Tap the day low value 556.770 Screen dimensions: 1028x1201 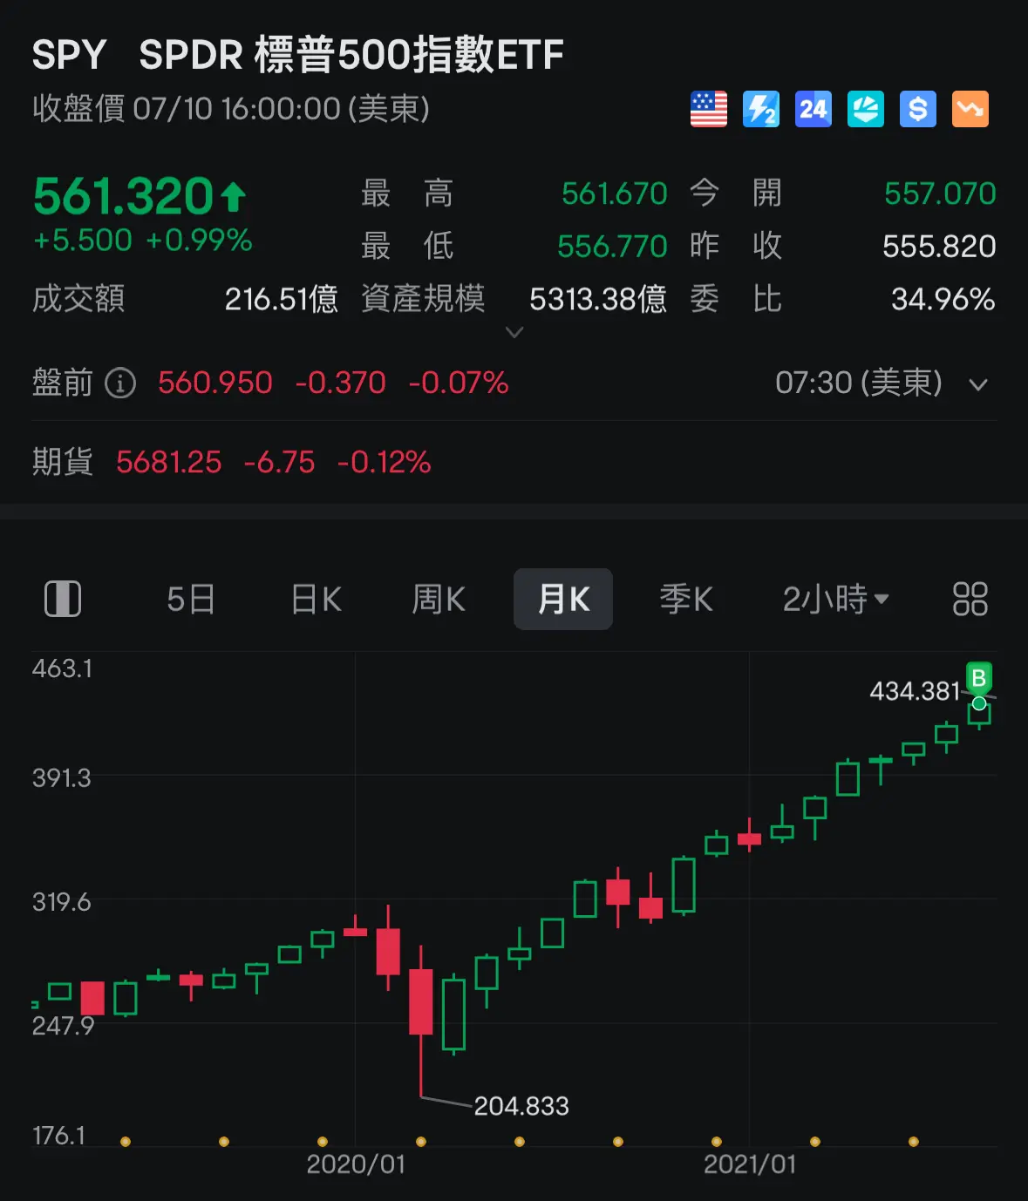coord(612,247)
